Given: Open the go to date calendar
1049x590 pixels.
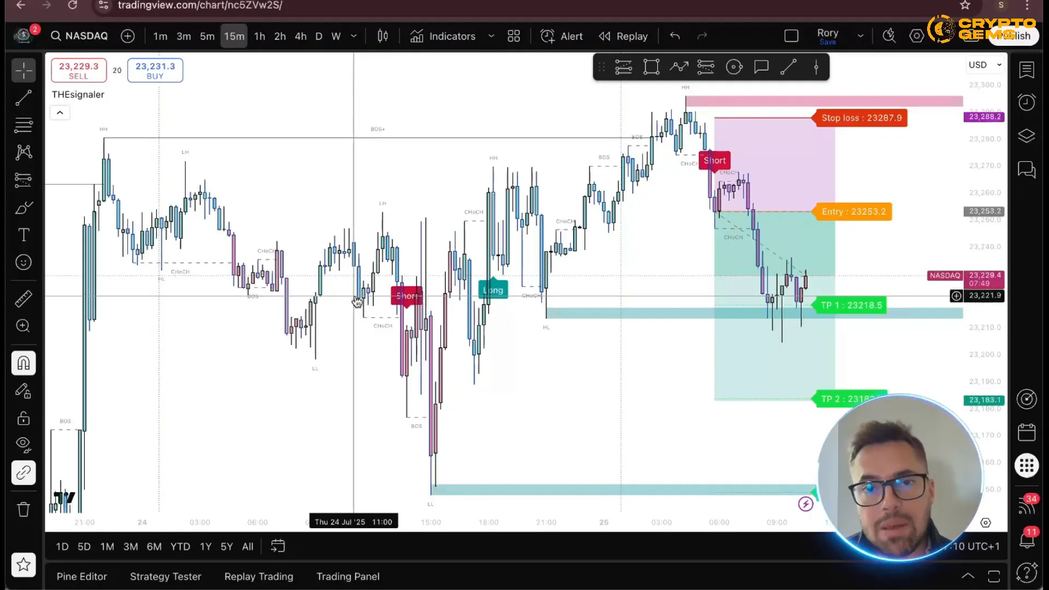Looking at the screenshot, I should coord(278,546).
